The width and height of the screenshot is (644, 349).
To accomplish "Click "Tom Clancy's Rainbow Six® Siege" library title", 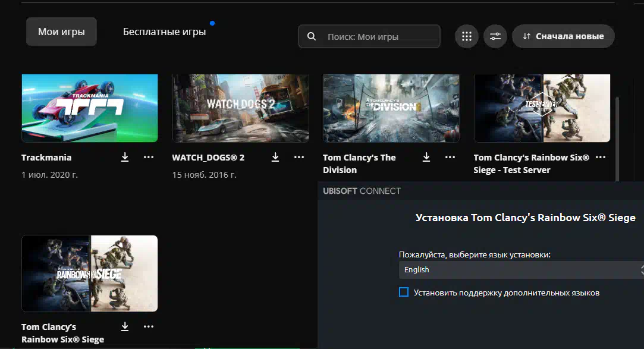I will [x=63, y=333].
